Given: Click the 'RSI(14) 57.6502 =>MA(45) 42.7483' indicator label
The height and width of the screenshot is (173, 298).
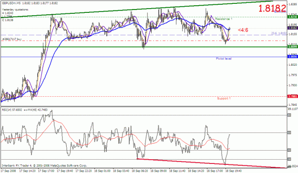Looking at the screenshot, I should coord(25,110).
